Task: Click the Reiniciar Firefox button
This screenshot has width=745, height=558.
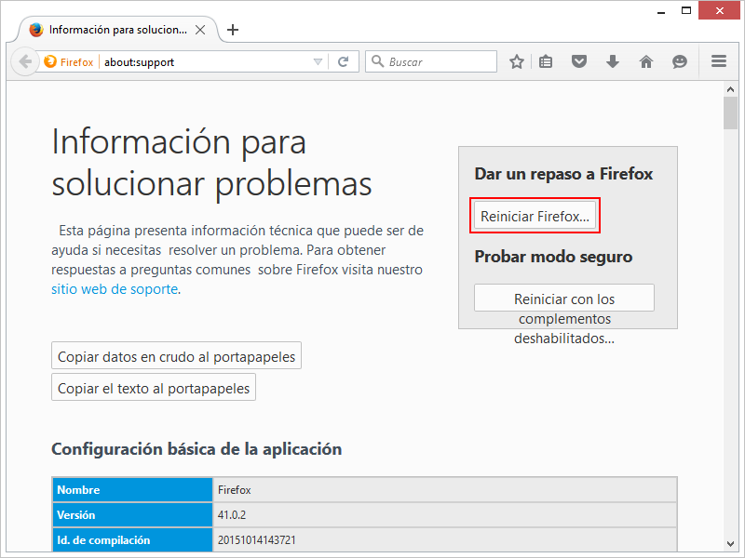Action: tap(535, 215)
